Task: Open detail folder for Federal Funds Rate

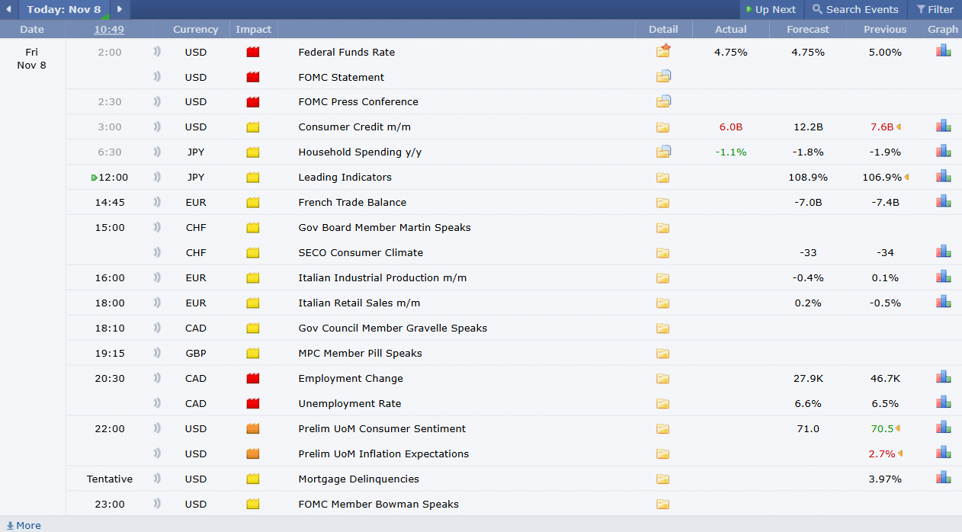Action: coord(663,51)
